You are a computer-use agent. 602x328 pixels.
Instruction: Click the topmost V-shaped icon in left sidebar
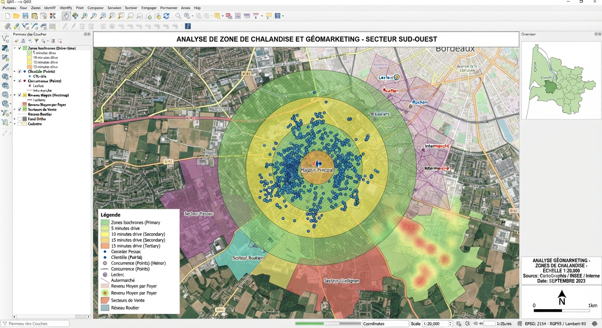tap(6, 39)
